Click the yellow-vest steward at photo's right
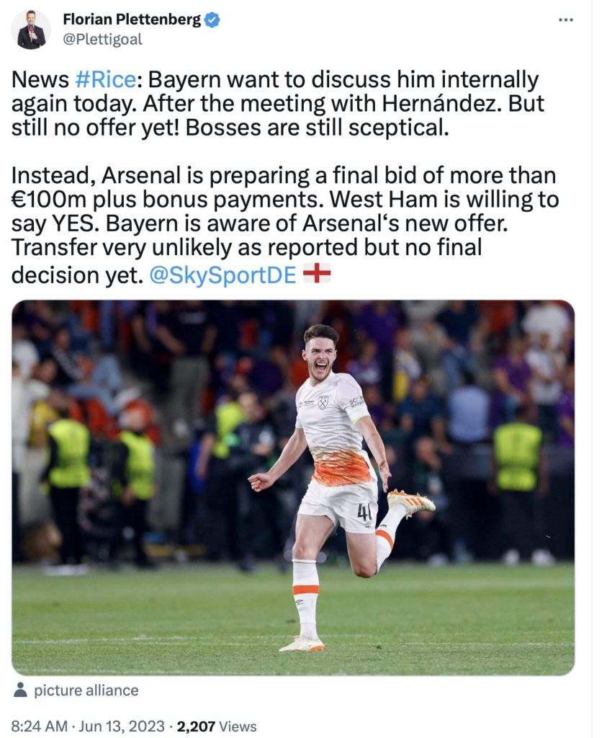Screen dimensions: 607x738 pos(517,461)
